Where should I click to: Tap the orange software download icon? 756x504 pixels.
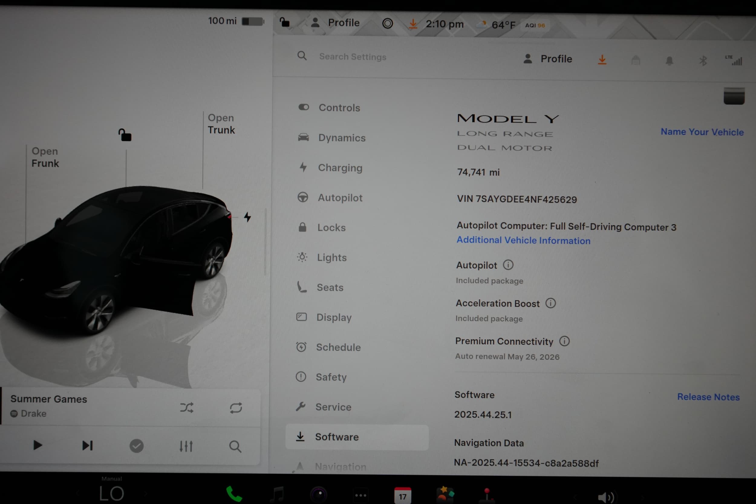tap(603, 60)
